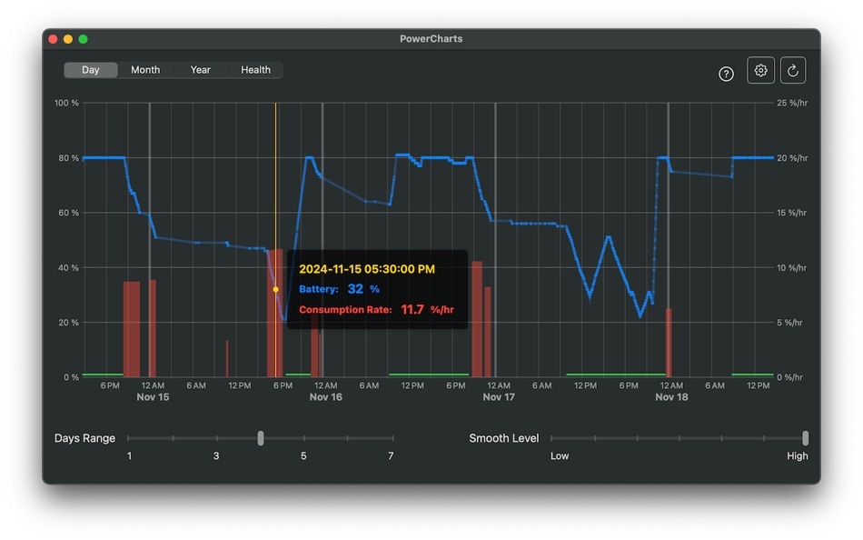
Task: Open the Health view
Action: click(x=255, y=69)
